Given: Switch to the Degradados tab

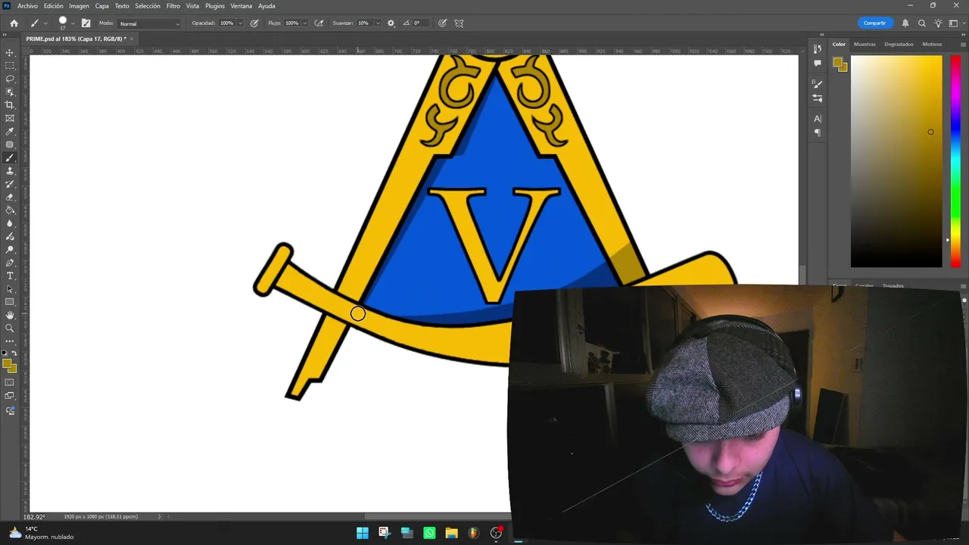Looking at the screenshot, I should click(899, 44).
